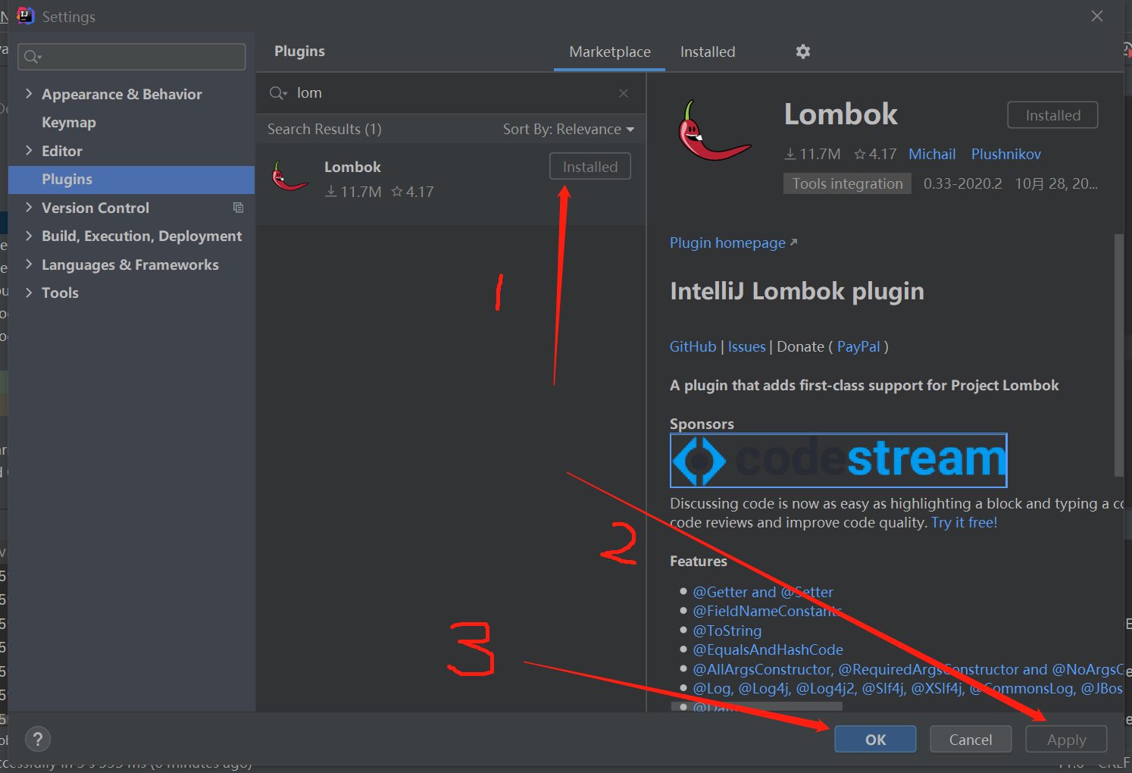Open the @ToString feature link
Image resolution: width=1132 pixels, height=773 pixels.
(727, 631)
